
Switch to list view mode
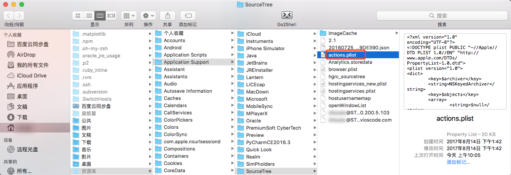pos(89,16)
